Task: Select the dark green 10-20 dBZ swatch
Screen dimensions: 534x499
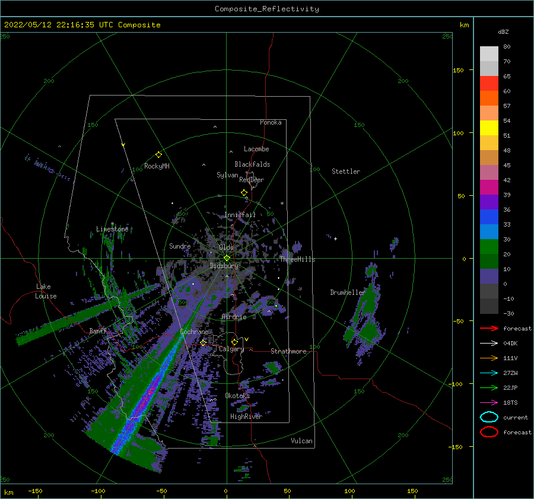Action: [489, 262]
